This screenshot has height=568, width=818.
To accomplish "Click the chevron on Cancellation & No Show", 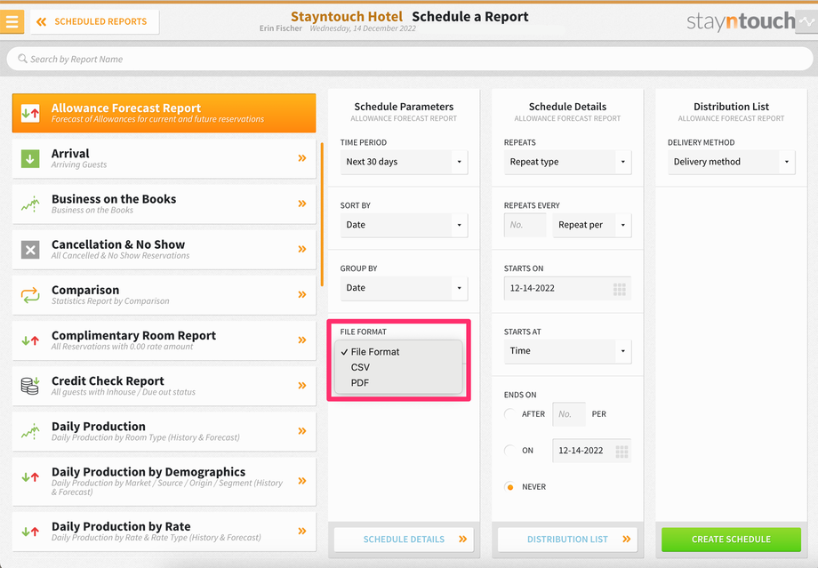I will click(302, 249).
